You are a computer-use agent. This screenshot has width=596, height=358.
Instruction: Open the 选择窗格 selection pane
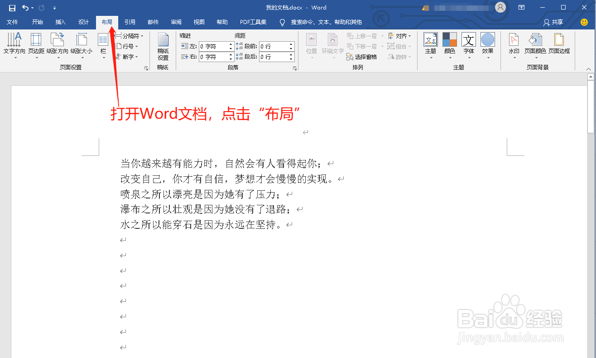point(361,57)
